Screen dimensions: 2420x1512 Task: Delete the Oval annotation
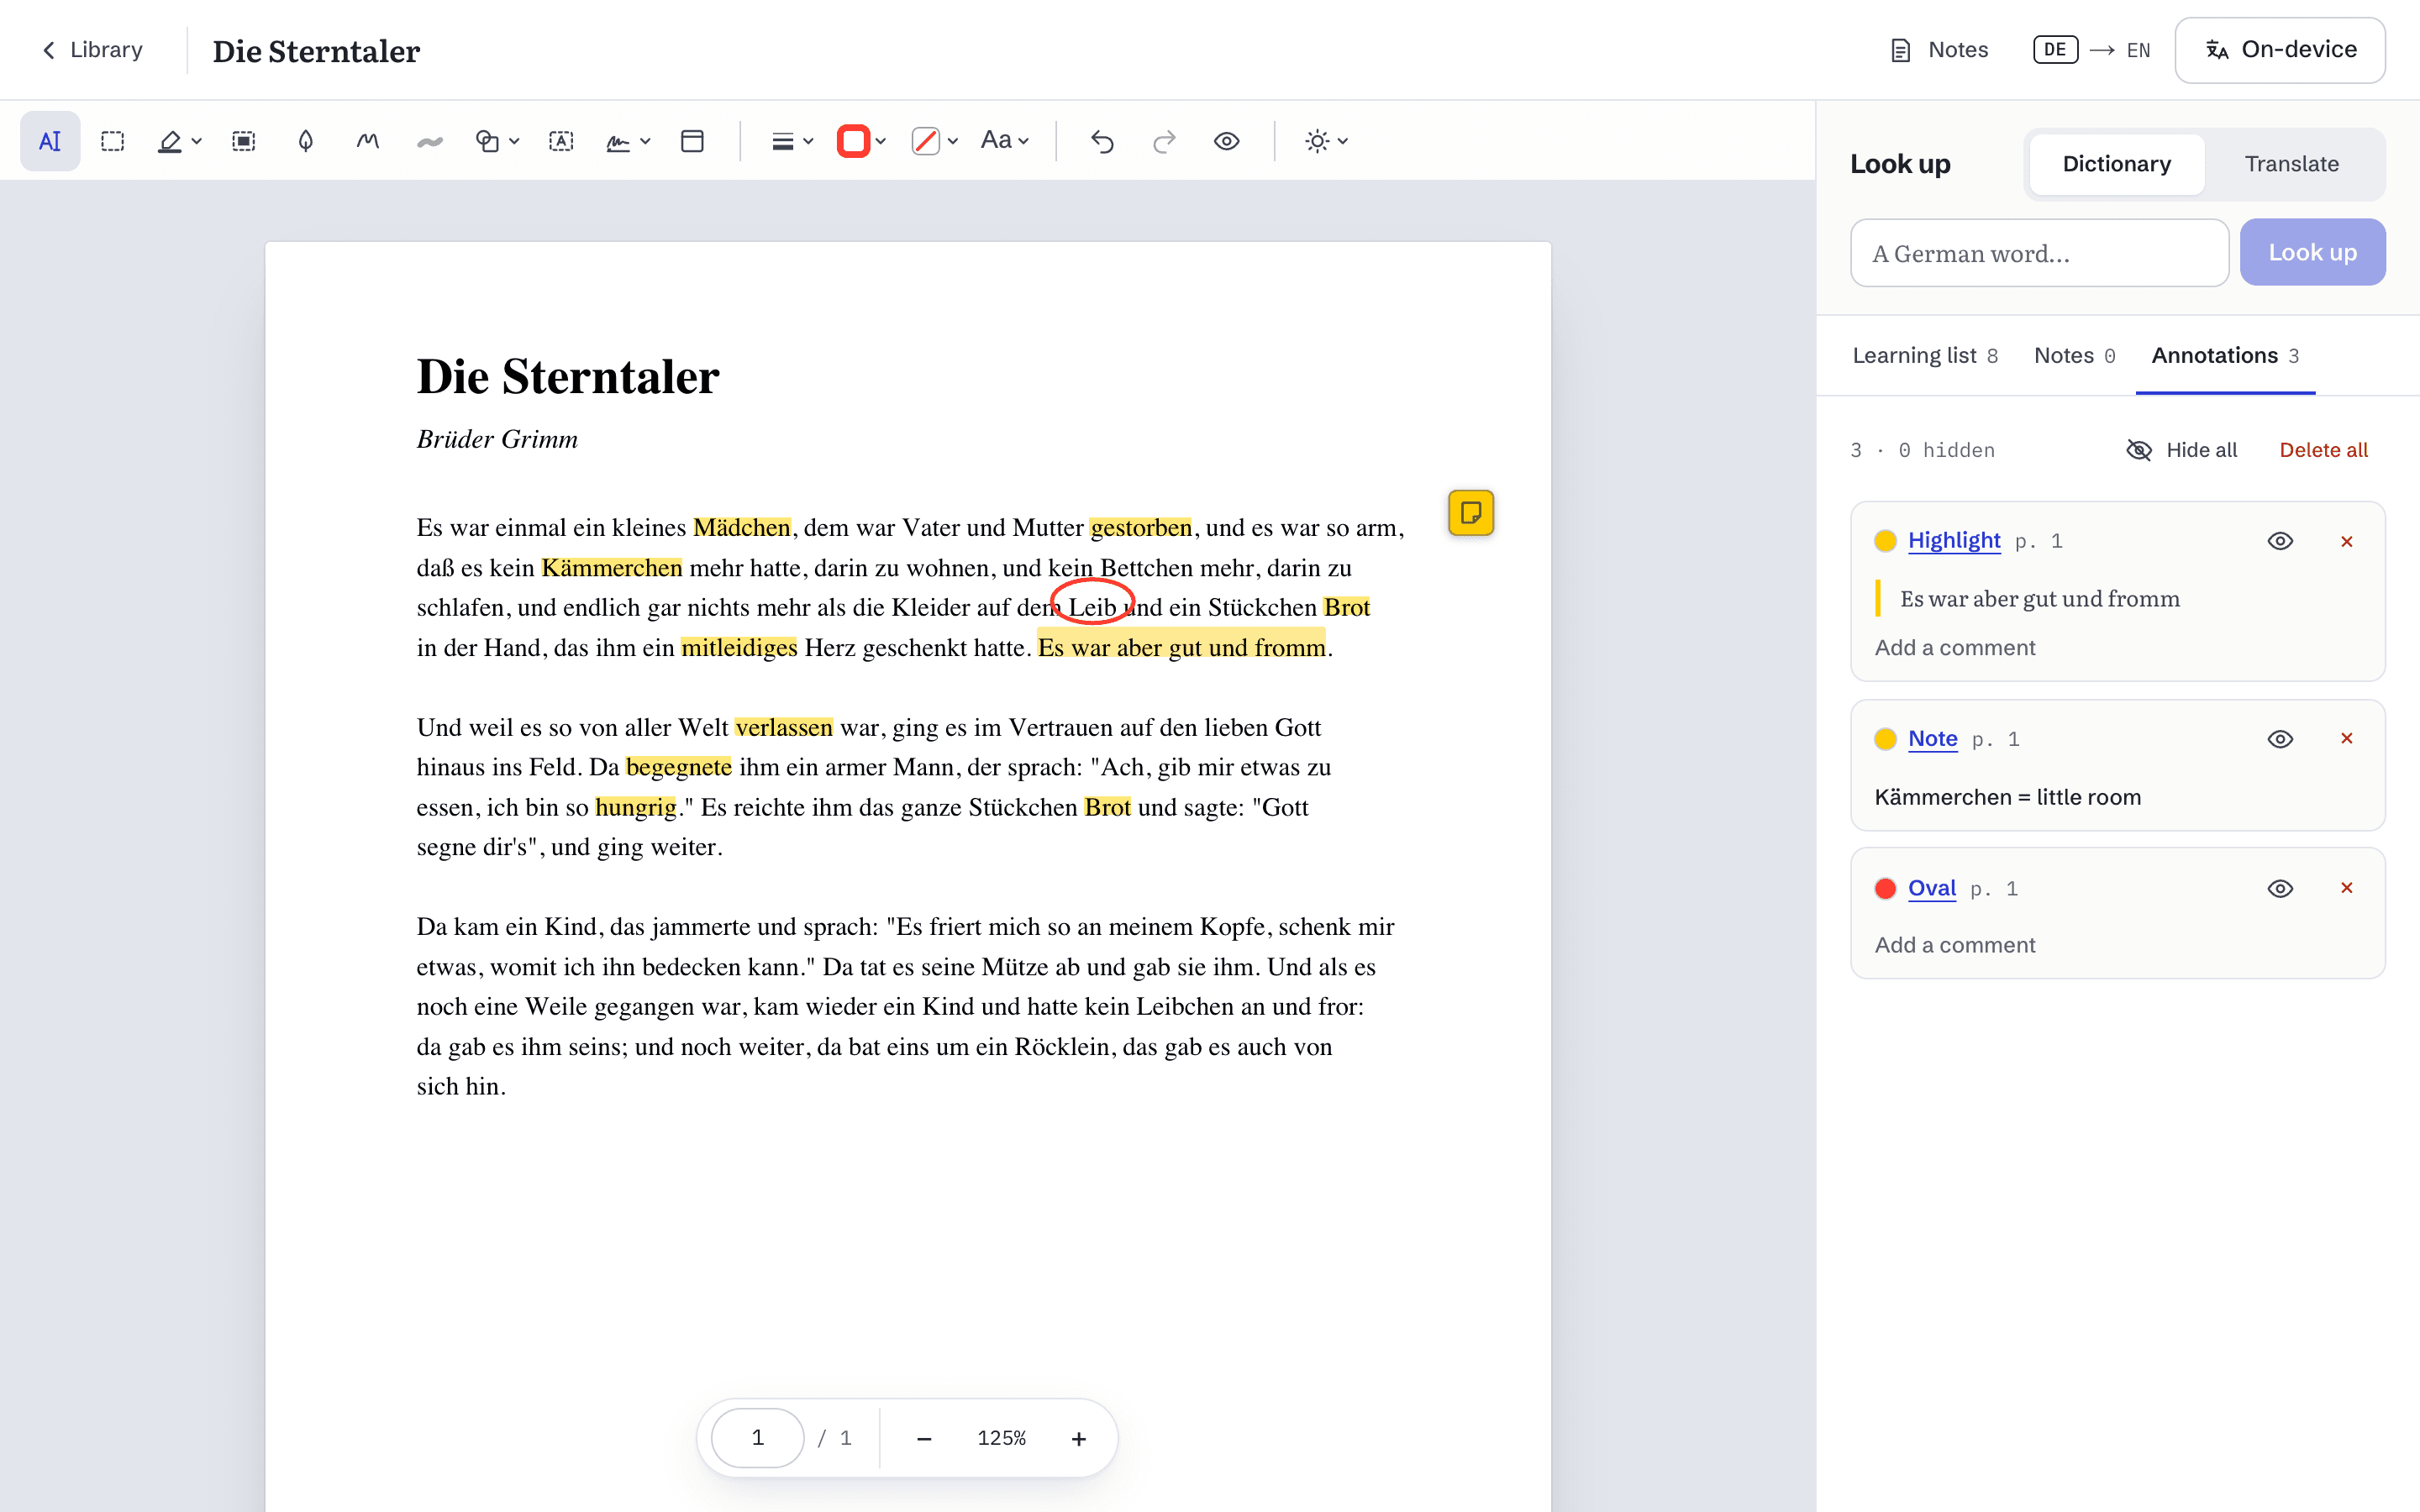(x=2347, y=888)
